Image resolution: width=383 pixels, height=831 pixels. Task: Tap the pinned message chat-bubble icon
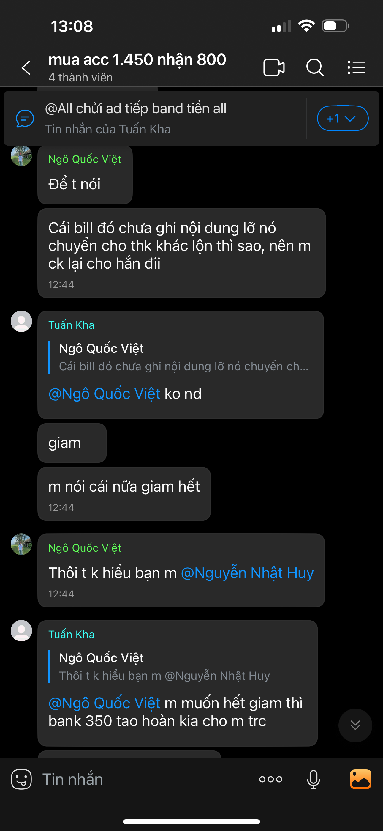point(25,118)
